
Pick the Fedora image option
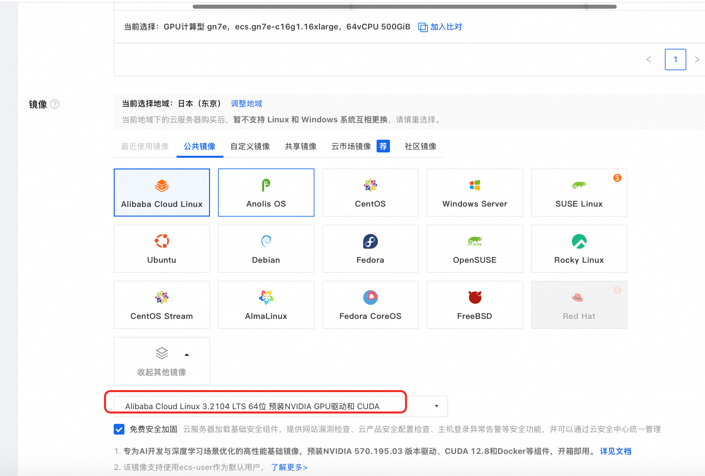pyautogui.click(x=370, y=249)
